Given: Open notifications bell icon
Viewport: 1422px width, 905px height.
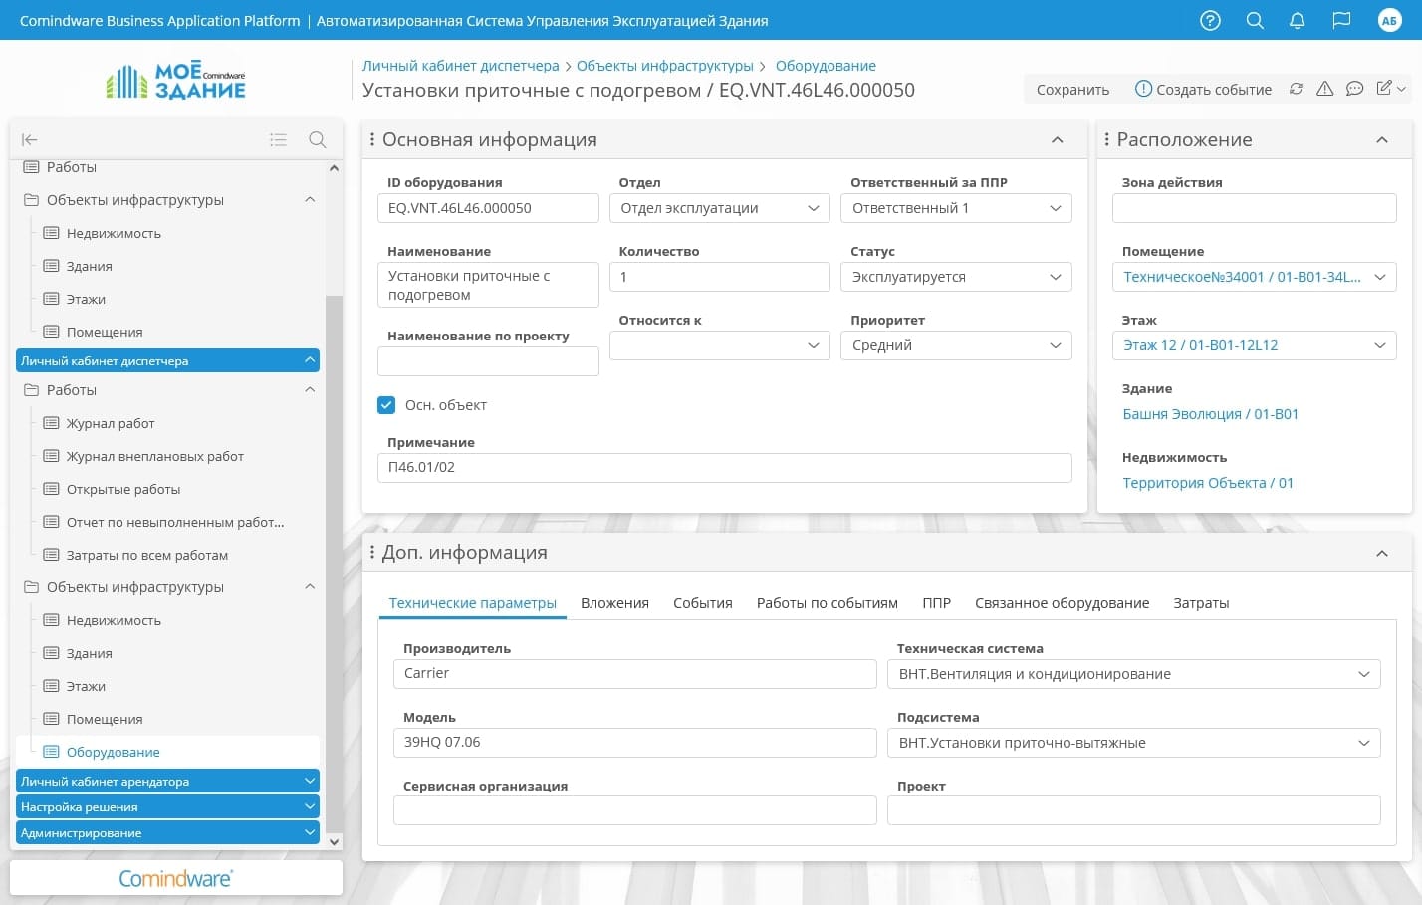Looking at the screenshot, I should pyautogui.click(x=1298, y=20).
